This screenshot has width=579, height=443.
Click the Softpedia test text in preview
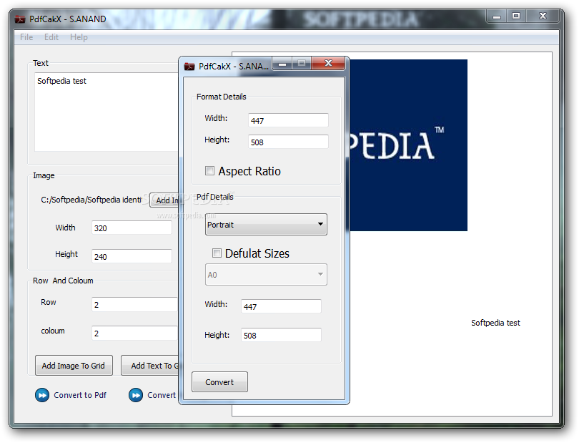(495, 323)
